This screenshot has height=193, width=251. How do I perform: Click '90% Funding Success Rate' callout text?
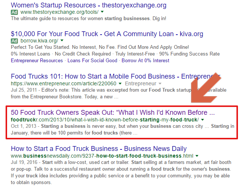tap(189, 54)
